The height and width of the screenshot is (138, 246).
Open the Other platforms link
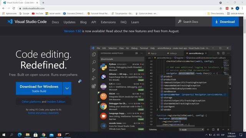31,102
